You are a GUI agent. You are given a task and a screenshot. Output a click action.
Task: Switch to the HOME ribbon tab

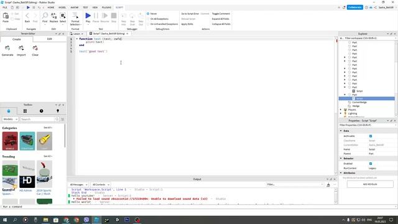51,7
